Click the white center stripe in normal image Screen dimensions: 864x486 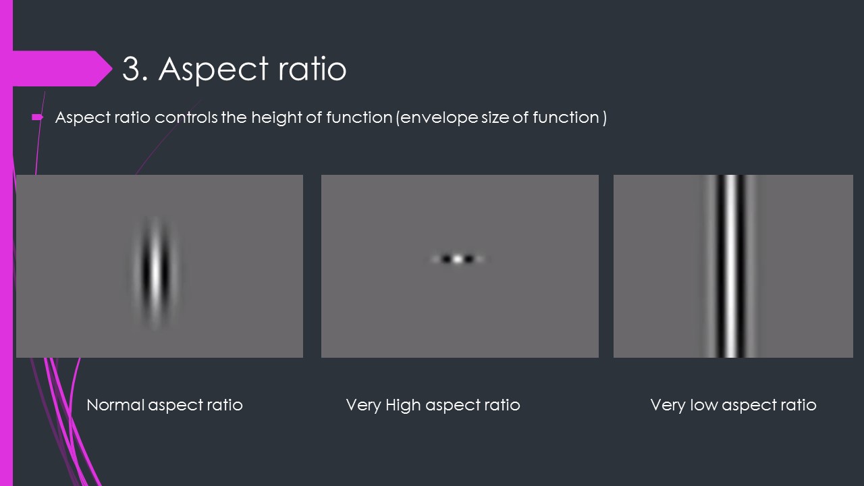pos(156,270)
